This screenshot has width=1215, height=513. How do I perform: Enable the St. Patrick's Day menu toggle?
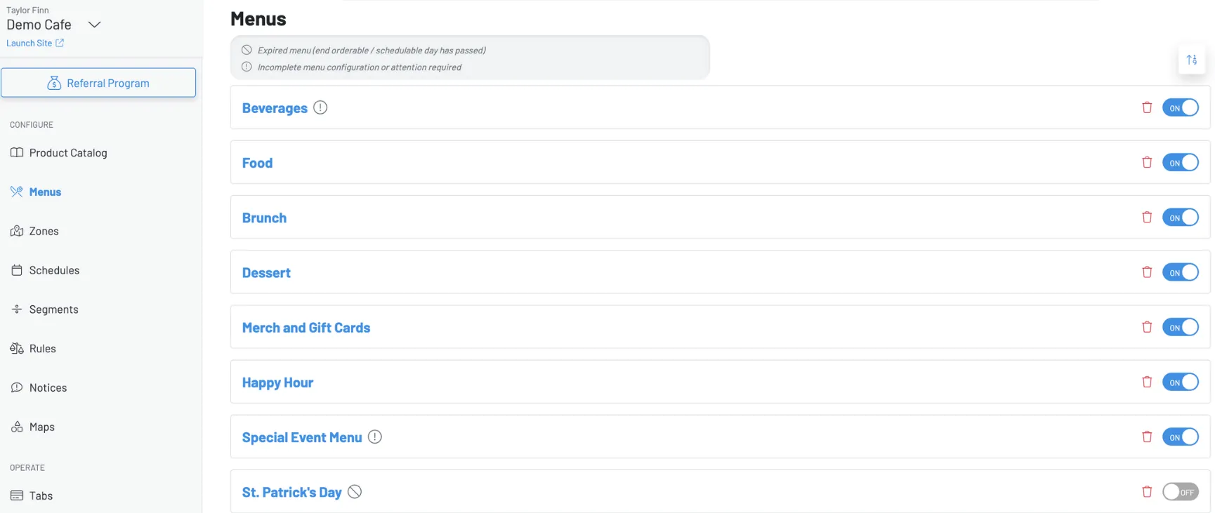tap(1180, 492)
